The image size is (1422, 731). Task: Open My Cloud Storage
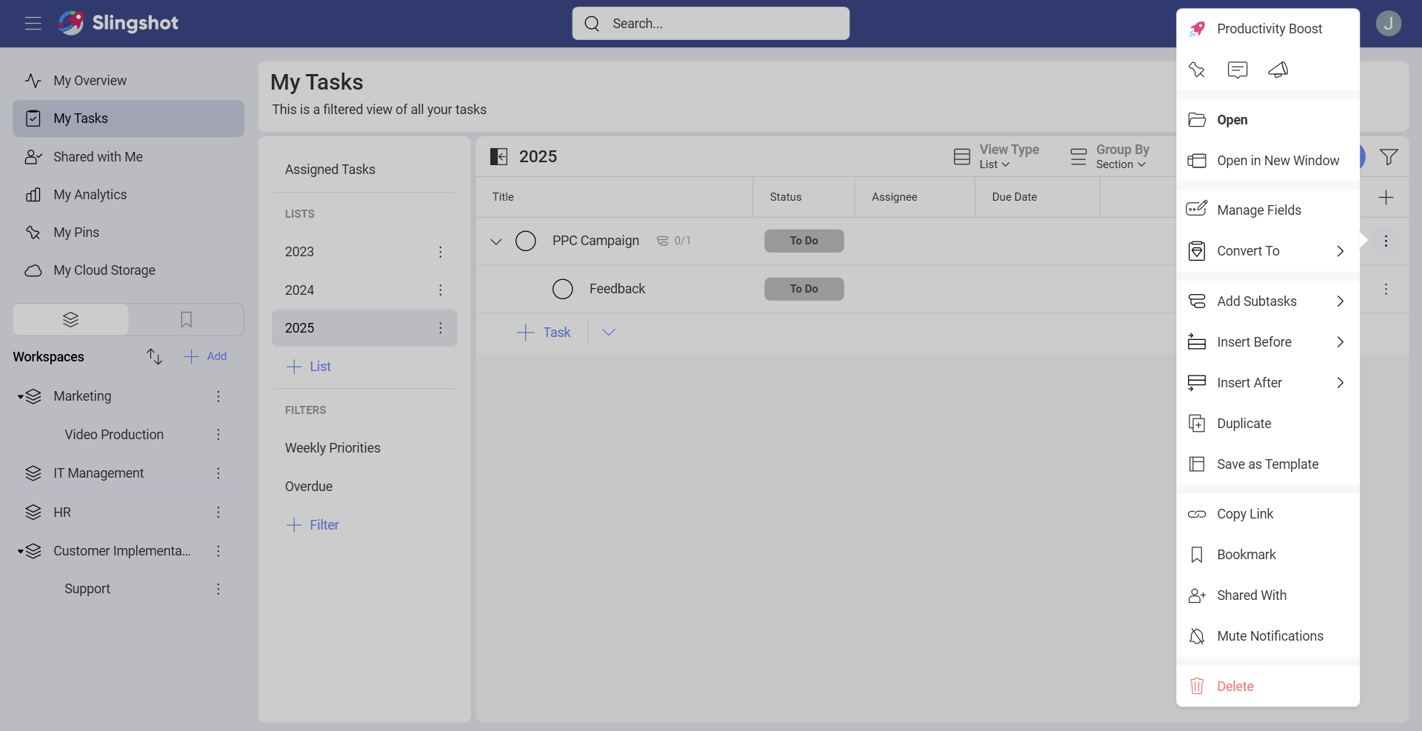pos(128,270)
